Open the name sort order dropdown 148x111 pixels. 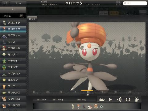7,16
